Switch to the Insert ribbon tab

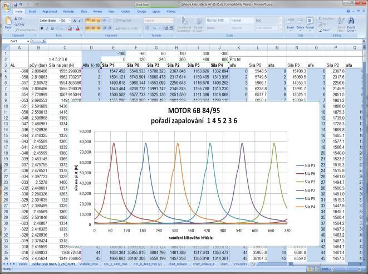click(32, 11)
